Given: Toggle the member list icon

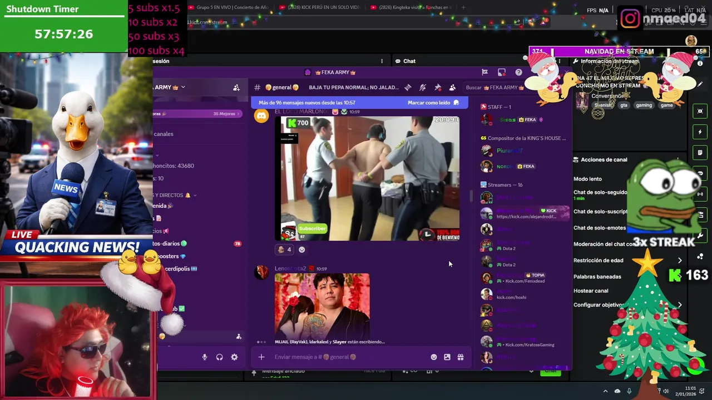Looking at the screenshot, I should coord(452,87).
